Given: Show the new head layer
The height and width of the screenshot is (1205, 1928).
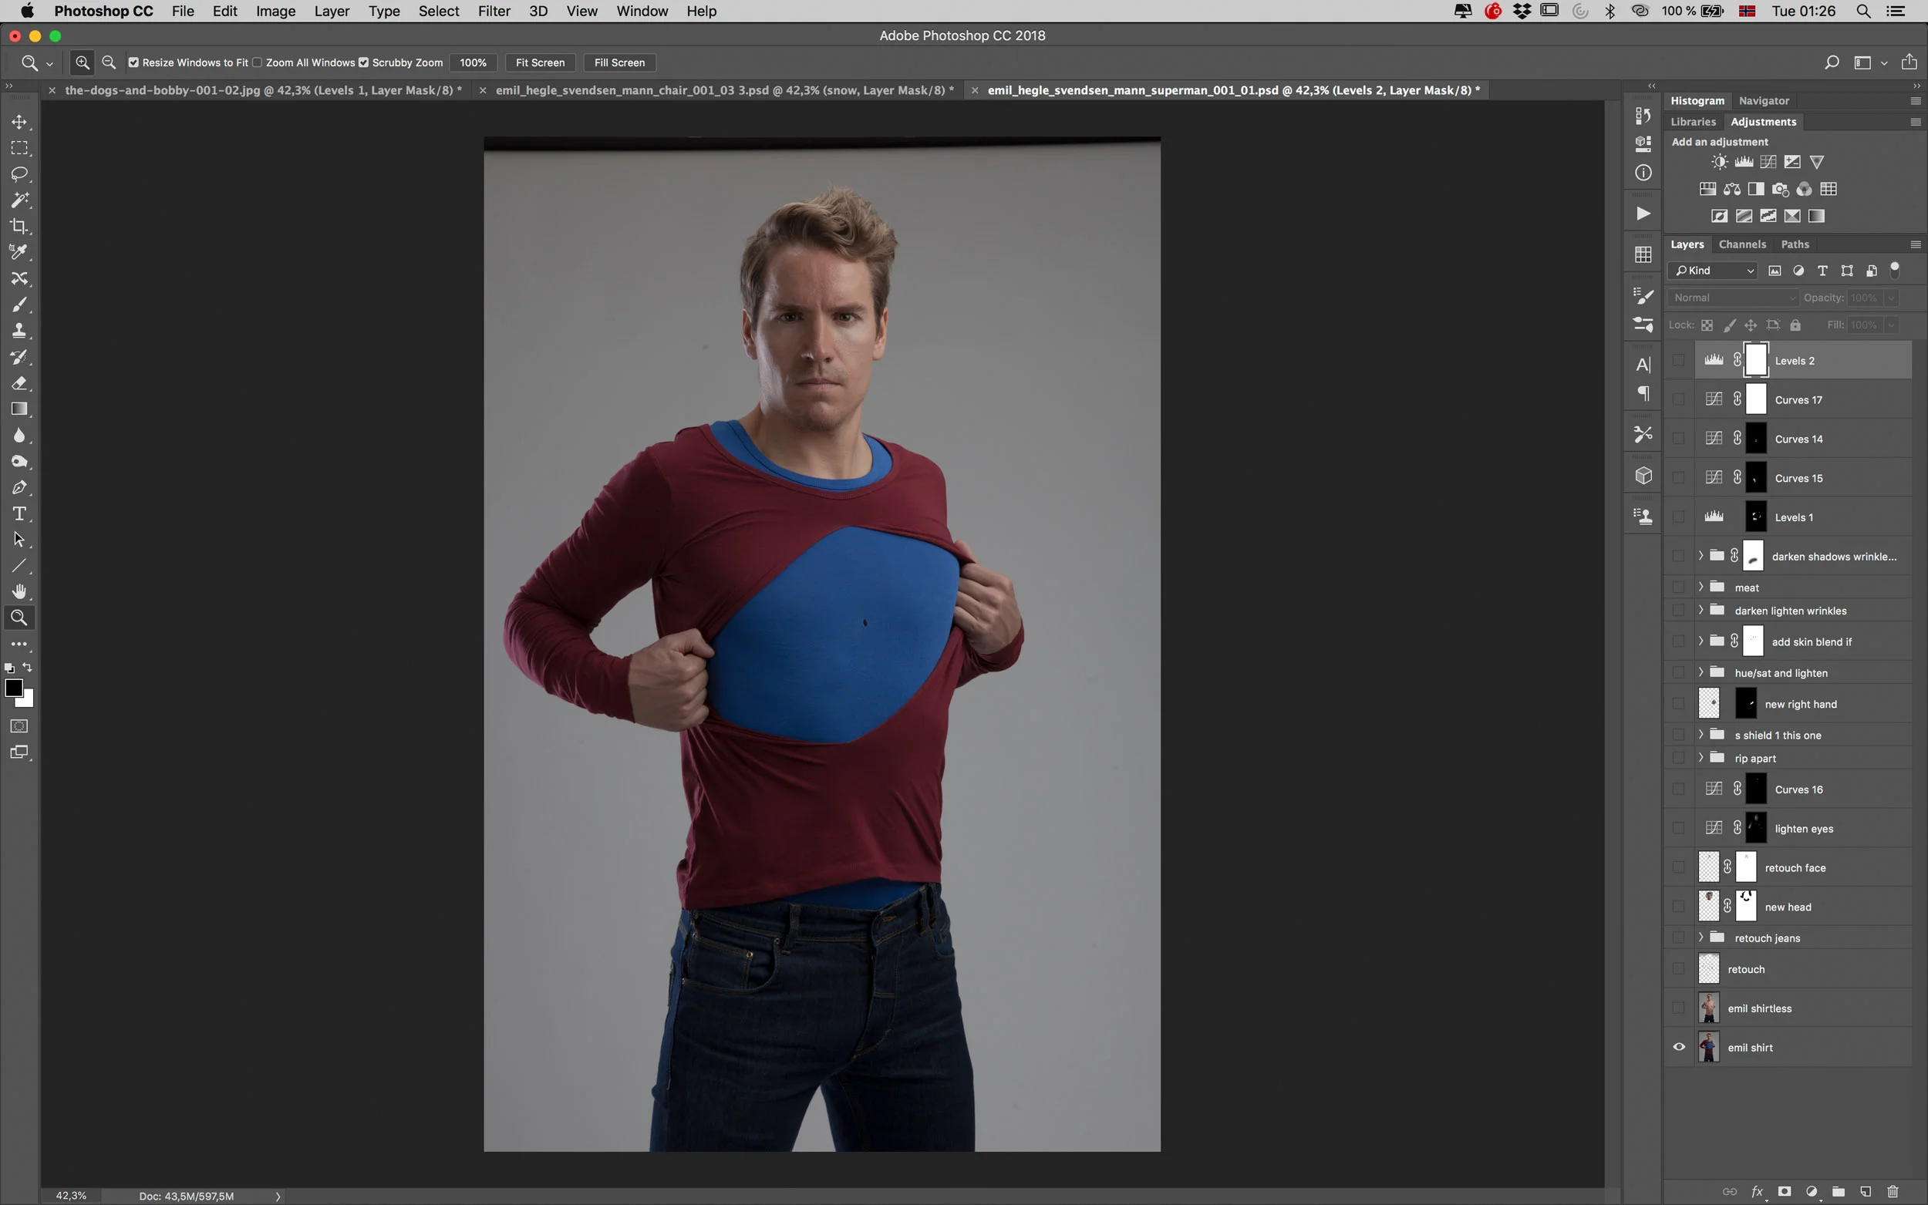Looking at the screenshot, I should click(1679, 907).
